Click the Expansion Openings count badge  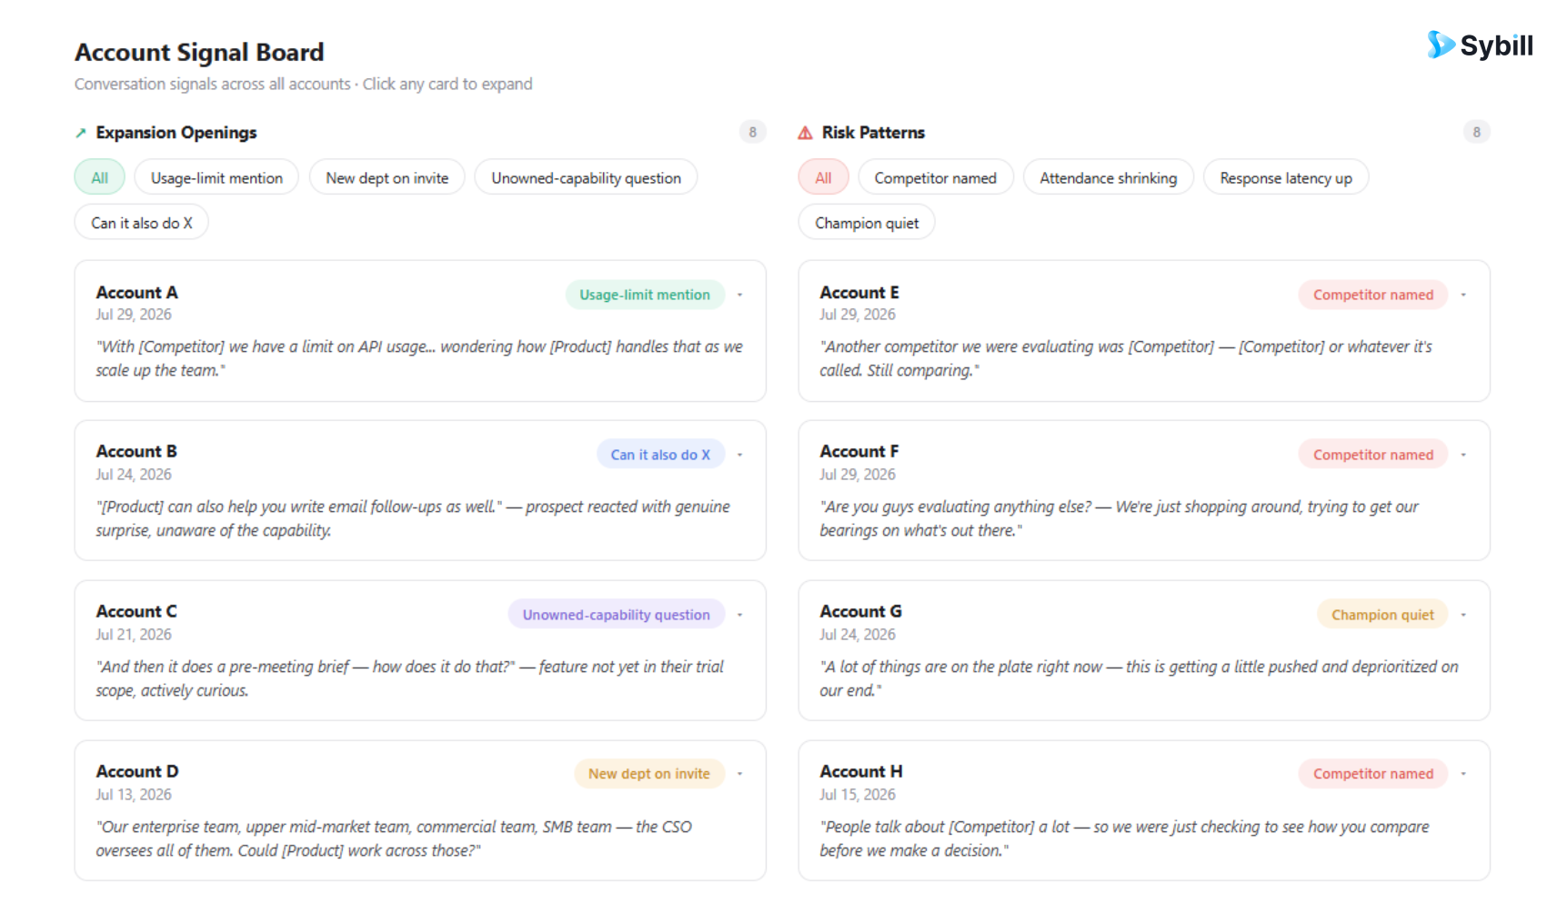[752, 132]
